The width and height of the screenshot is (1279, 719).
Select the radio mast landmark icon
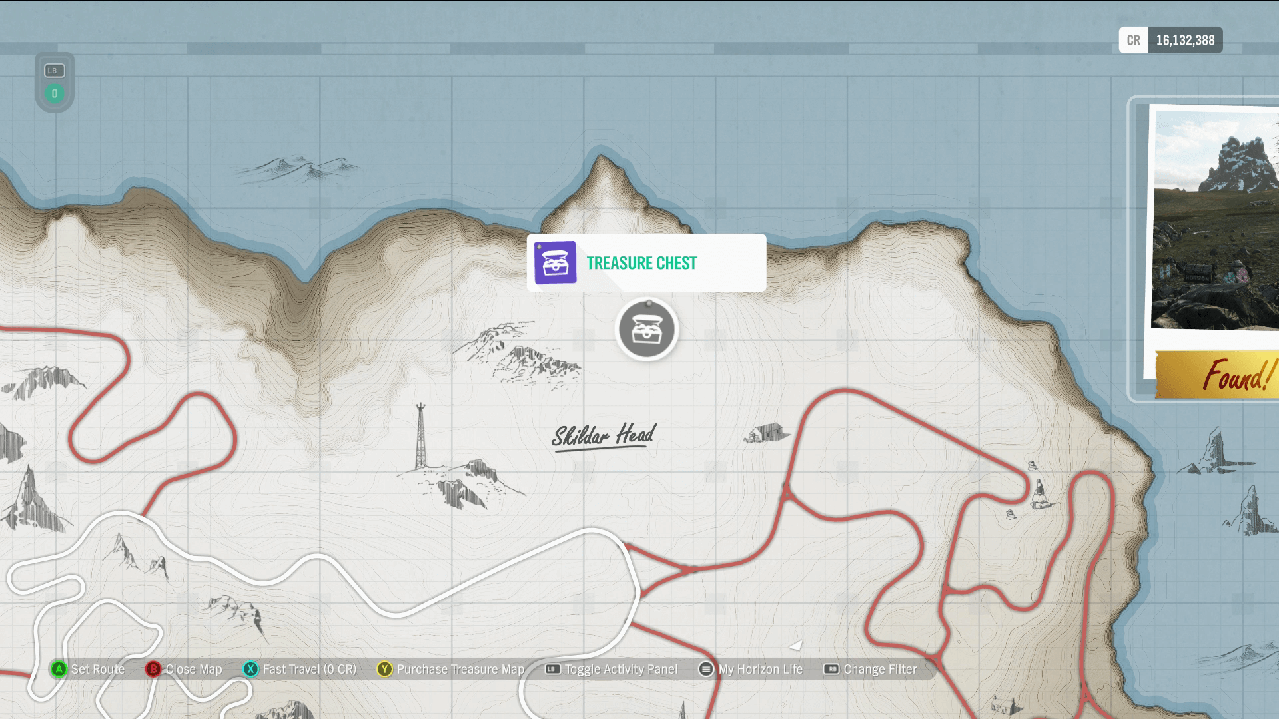pos(420,436)
